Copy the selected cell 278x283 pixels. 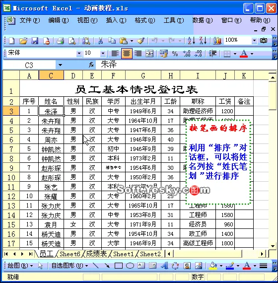tap(112, 41)
